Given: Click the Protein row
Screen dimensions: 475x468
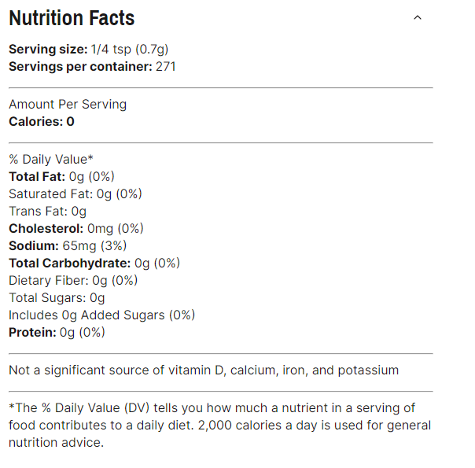Looking at the screenshot, I should [x=57, y=333].
